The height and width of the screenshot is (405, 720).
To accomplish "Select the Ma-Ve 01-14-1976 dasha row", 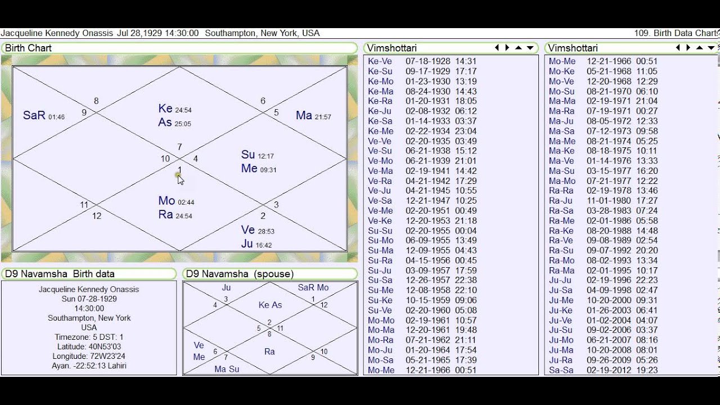I will (x=604, y=161).
